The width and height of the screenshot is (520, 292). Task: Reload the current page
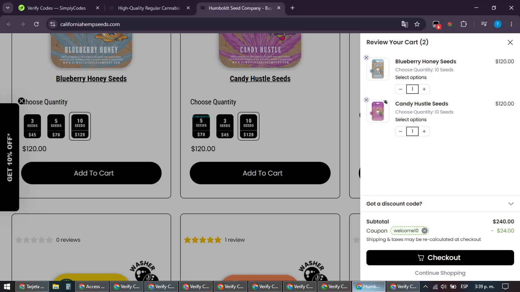(36, 24)
